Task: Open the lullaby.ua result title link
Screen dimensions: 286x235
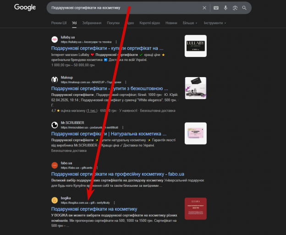Action: tap(107, 48)
